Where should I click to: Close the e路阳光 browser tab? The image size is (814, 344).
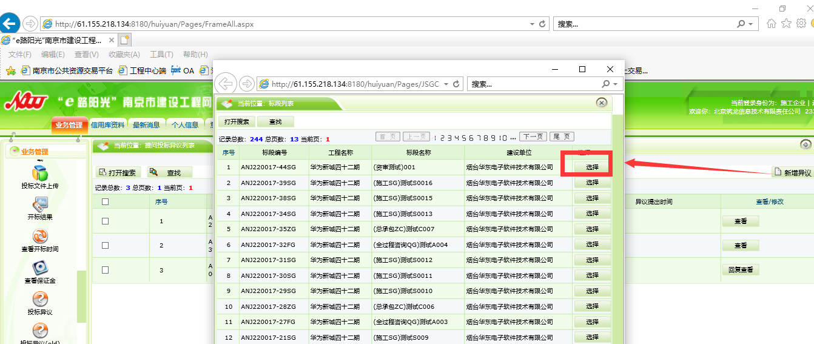[110, 40]
